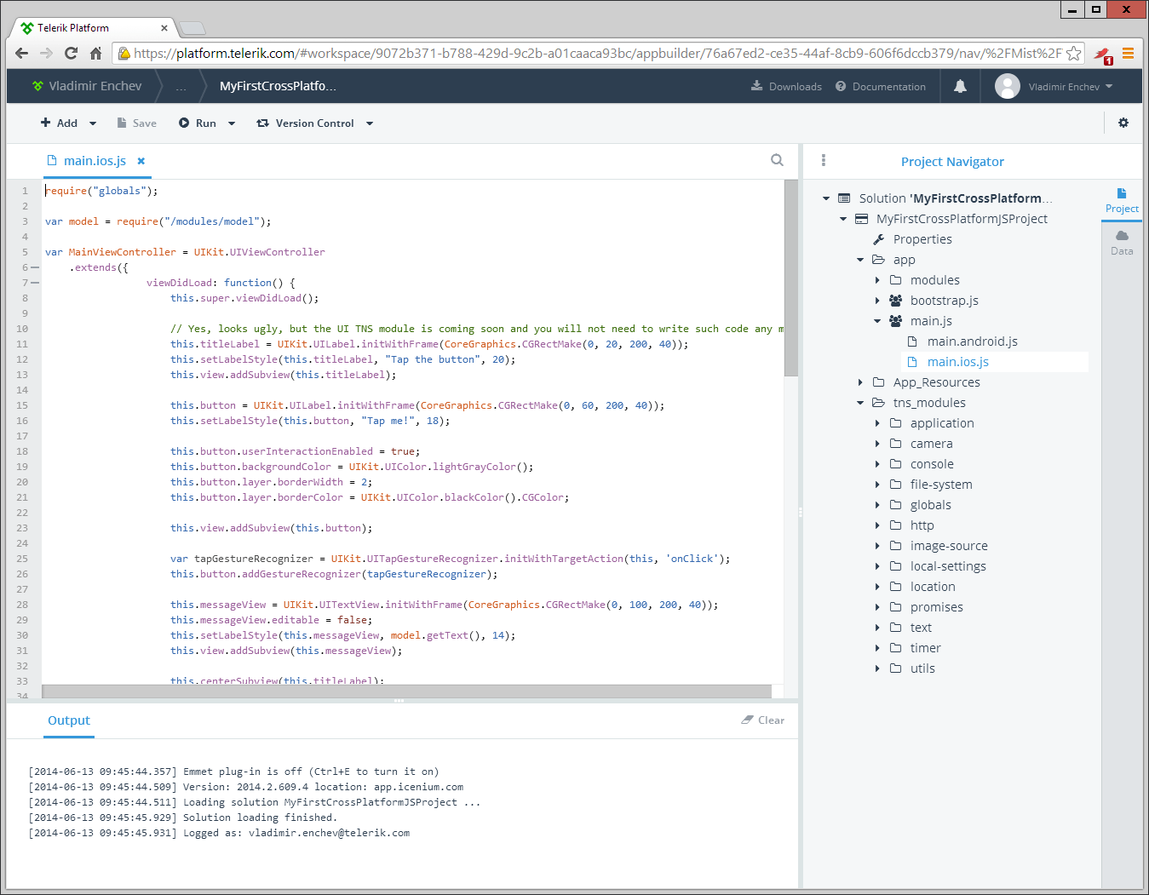Click the search icon in the code editor
This screenshot has height=895, width=1149.
[x=777, y=160]
